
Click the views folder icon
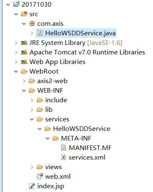[x=40, y=167]
